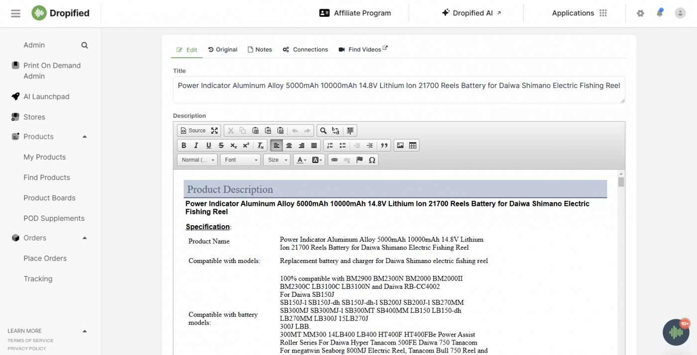Open the Tracking page

[x=38, y=279]
